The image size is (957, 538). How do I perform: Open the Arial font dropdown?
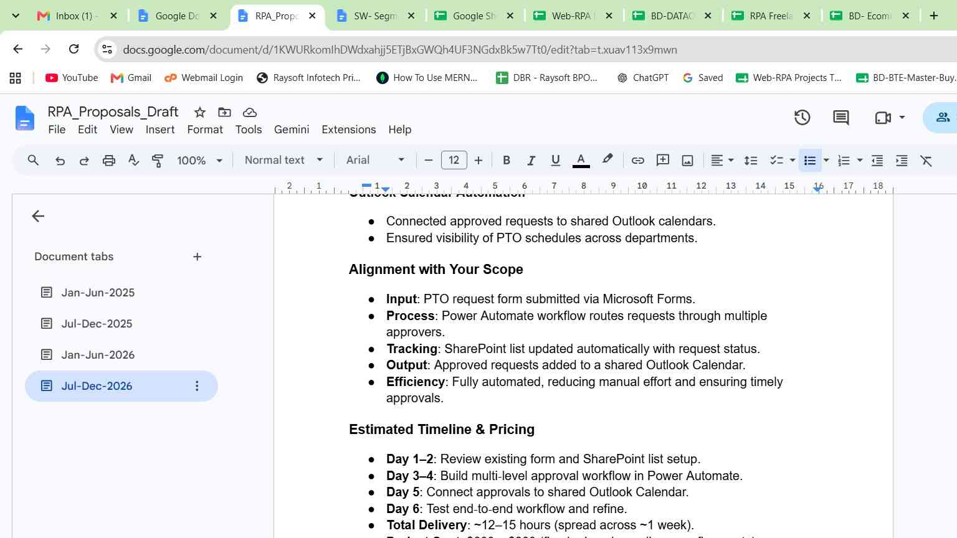375,160
